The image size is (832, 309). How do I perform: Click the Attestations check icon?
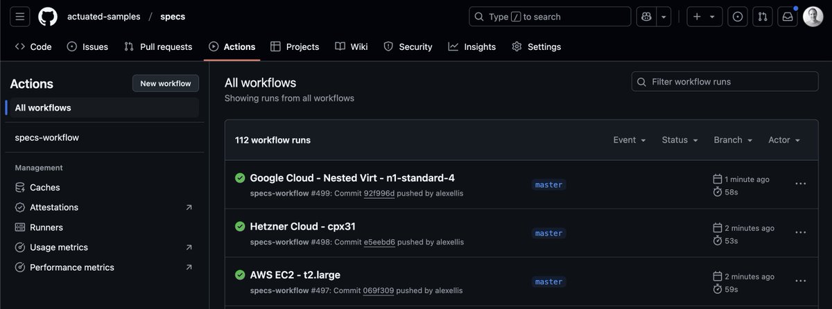point(20,207)
